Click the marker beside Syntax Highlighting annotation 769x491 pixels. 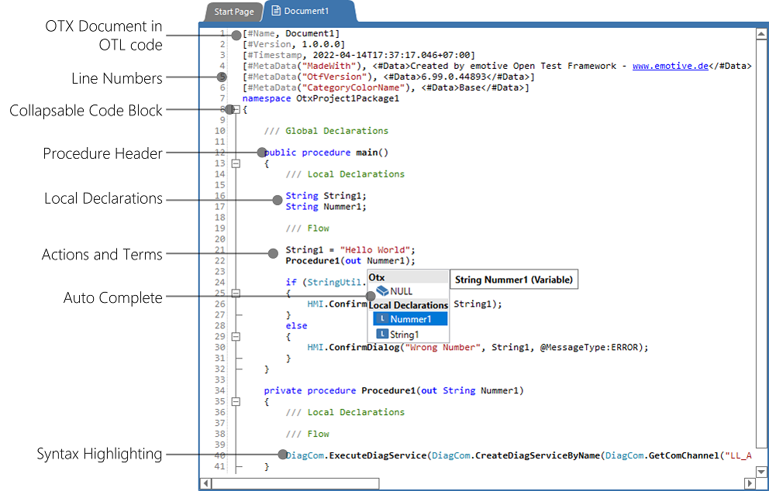tap(284, 455)
